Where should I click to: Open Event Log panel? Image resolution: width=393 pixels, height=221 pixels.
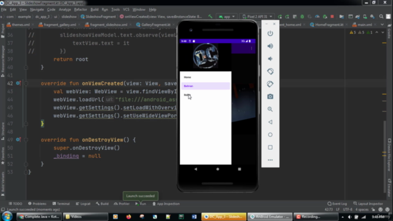[x=337, y=204]
